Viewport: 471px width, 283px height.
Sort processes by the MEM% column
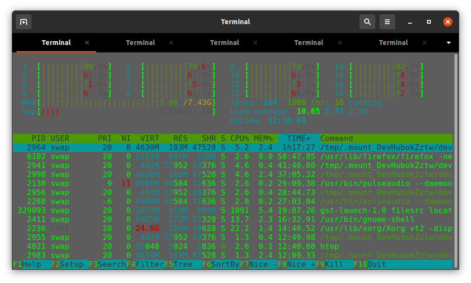[x=264, y=138]
